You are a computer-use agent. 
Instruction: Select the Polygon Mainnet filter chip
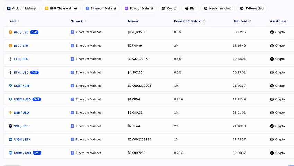139,8
